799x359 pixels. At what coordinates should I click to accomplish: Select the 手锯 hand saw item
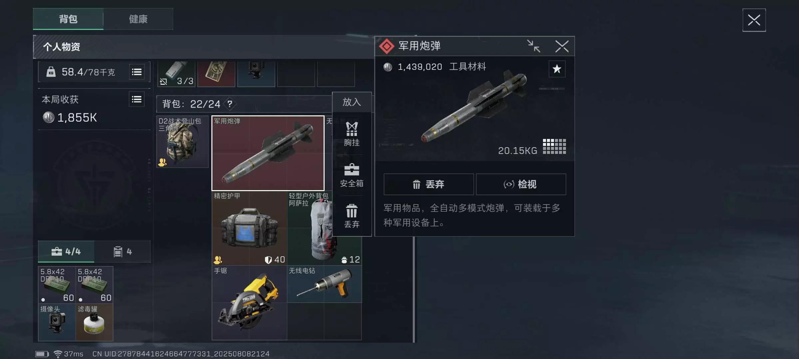pos(249,302)
